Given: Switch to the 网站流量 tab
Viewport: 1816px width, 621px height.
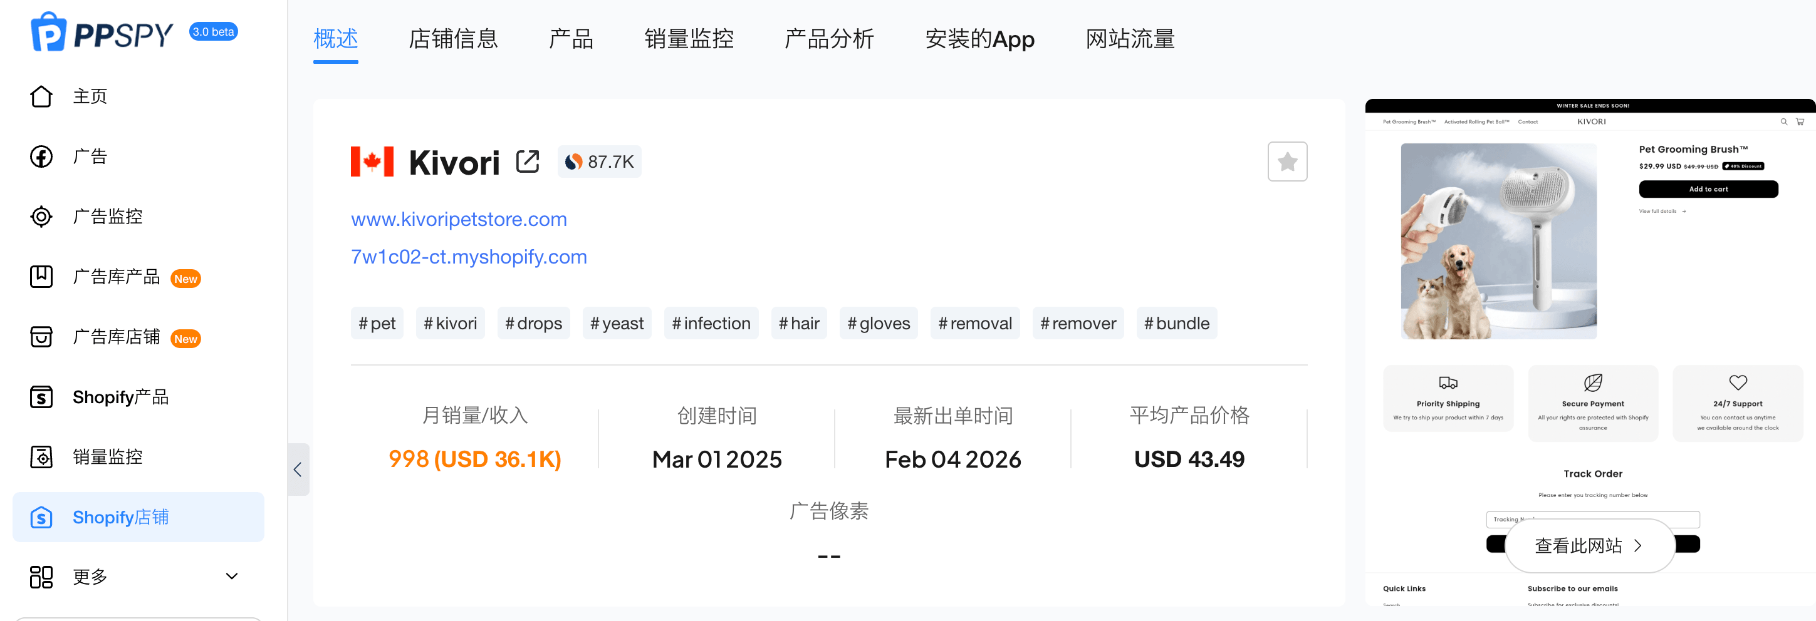Looking at the screenshot, I should click(1129, 39).
